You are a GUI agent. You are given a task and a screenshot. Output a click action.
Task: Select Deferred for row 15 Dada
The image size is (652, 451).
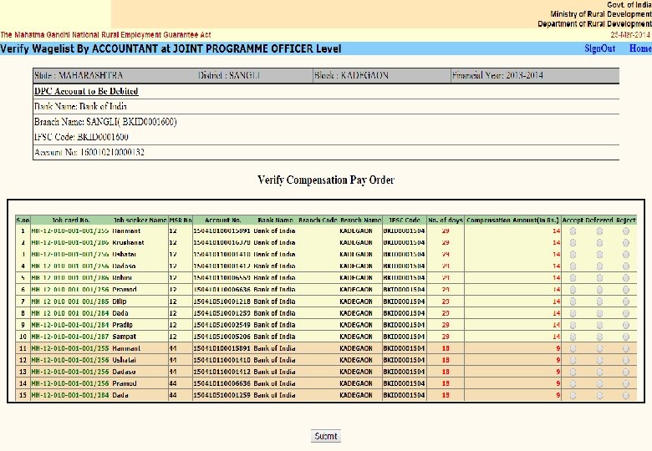point(599,395)
